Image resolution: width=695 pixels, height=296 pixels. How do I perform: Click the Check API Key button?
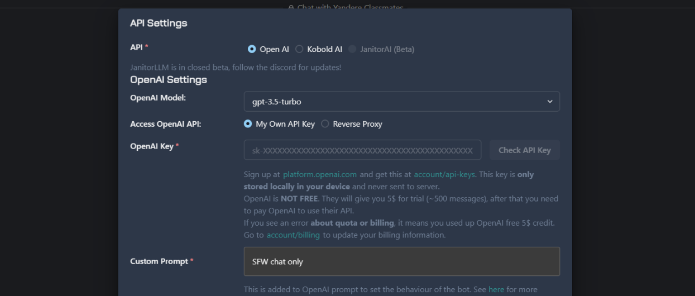coord(524,150)
